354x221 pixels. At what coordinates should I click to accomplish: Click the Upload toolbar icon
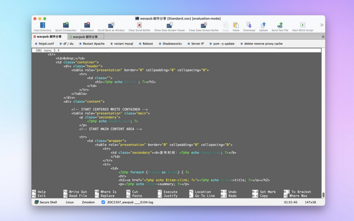[263, 25]
